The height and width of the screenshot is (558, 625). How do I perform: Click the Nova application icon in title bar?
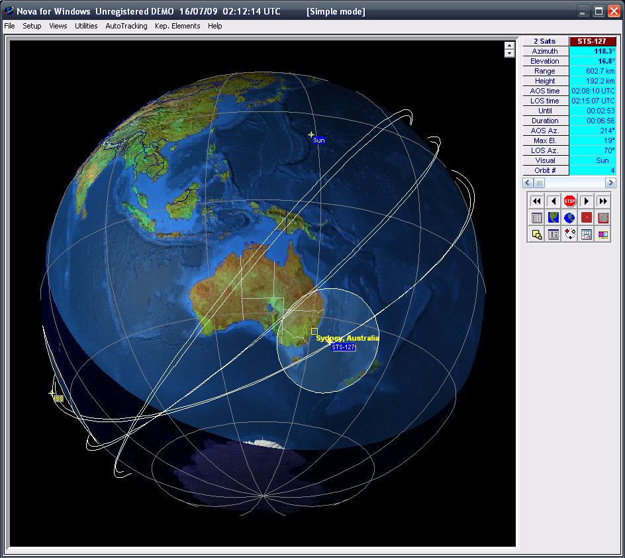(9, 11)
